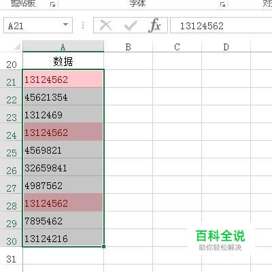This screenshot has width=272, height=272.
Task: Select row 23 header
Action: point(11,114)
